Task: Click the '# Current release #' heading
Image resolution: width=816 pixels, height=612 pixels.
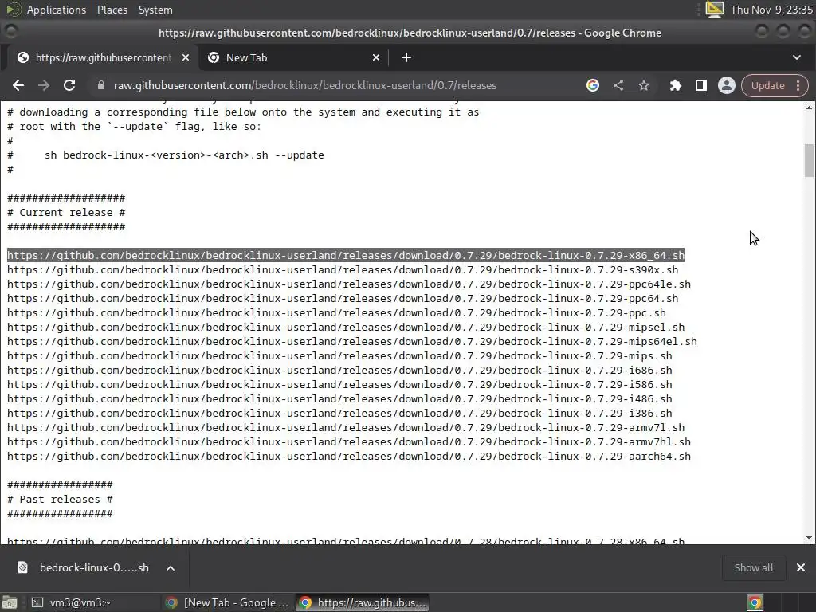Action: point(66,212)
